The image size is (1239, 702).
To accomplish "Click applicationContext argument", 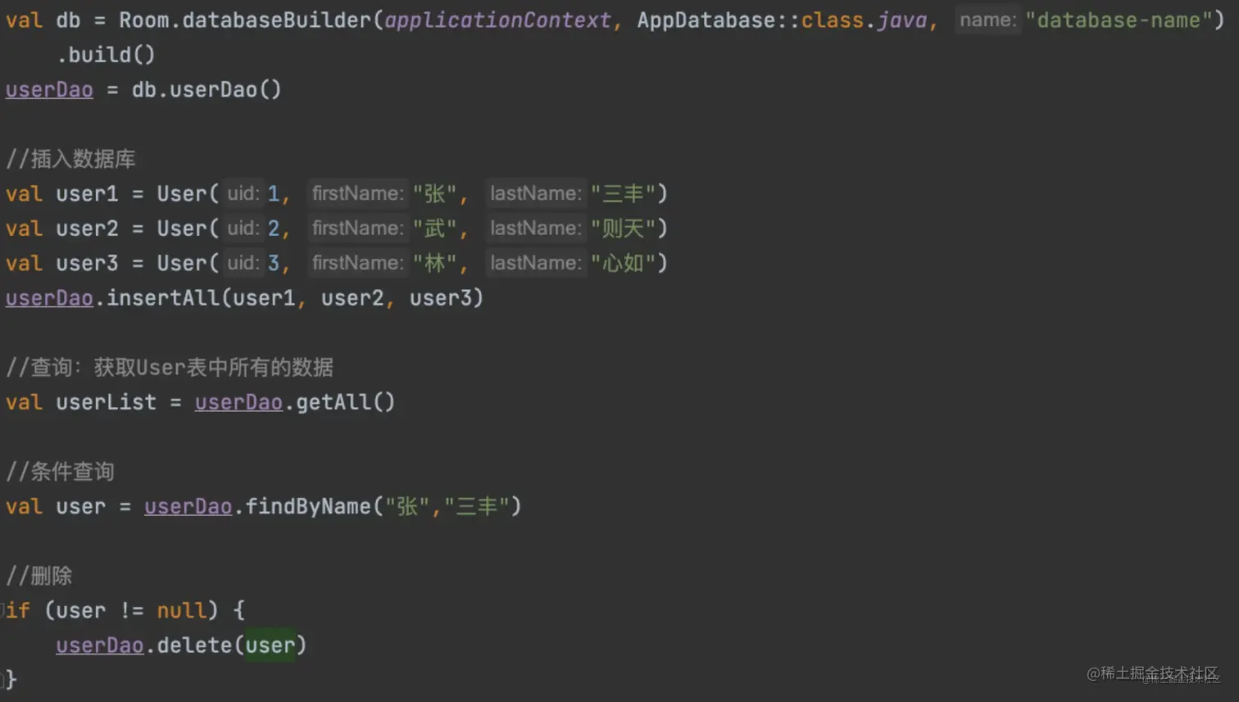I will click(497, 20).
